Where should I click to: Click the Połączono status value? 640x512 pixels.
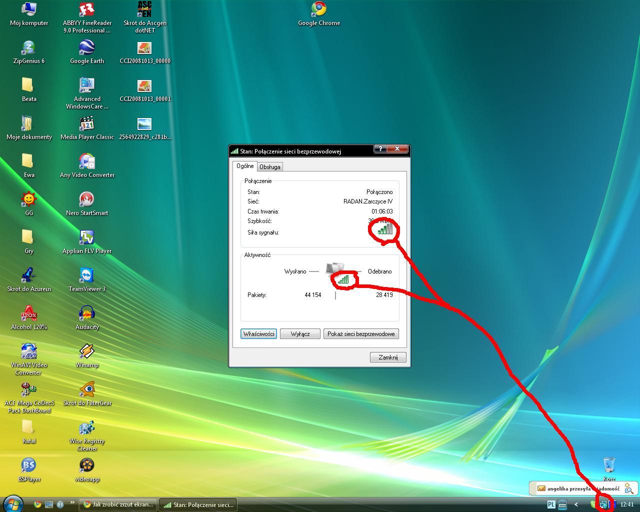coord(379,192)
